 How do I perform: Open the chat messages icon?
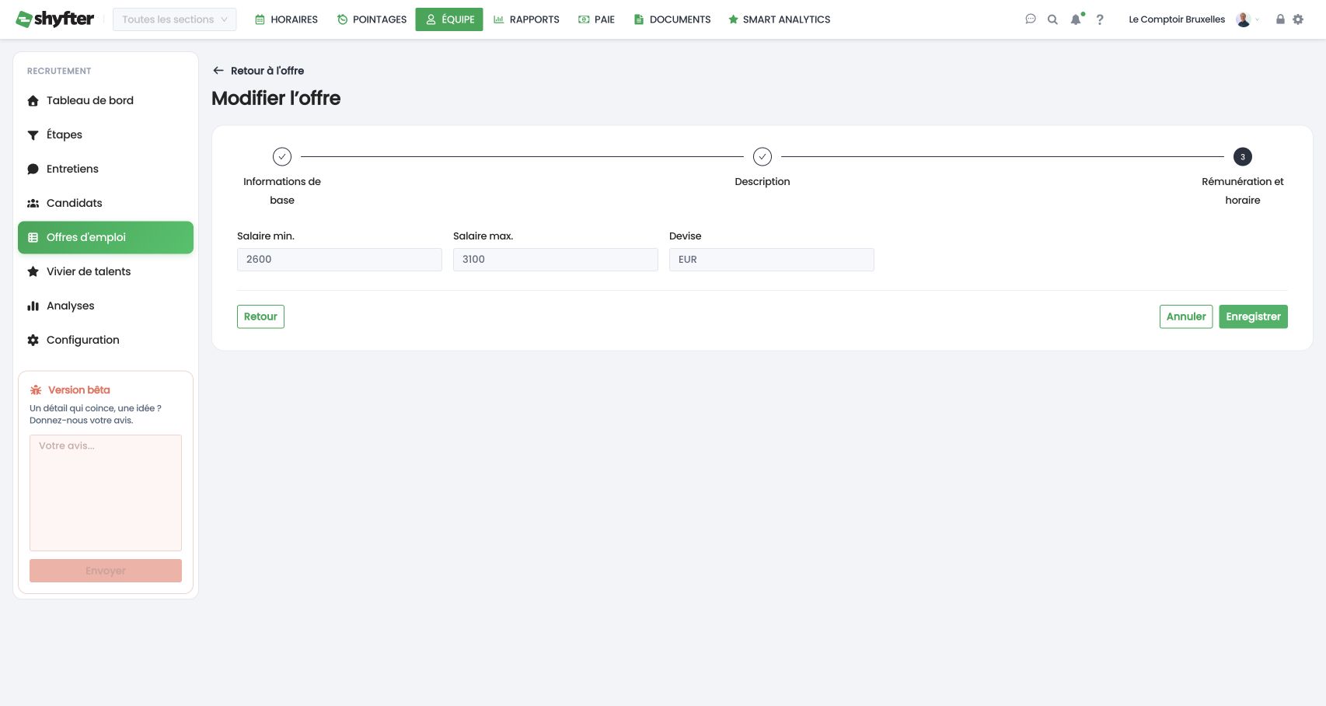1031,19
